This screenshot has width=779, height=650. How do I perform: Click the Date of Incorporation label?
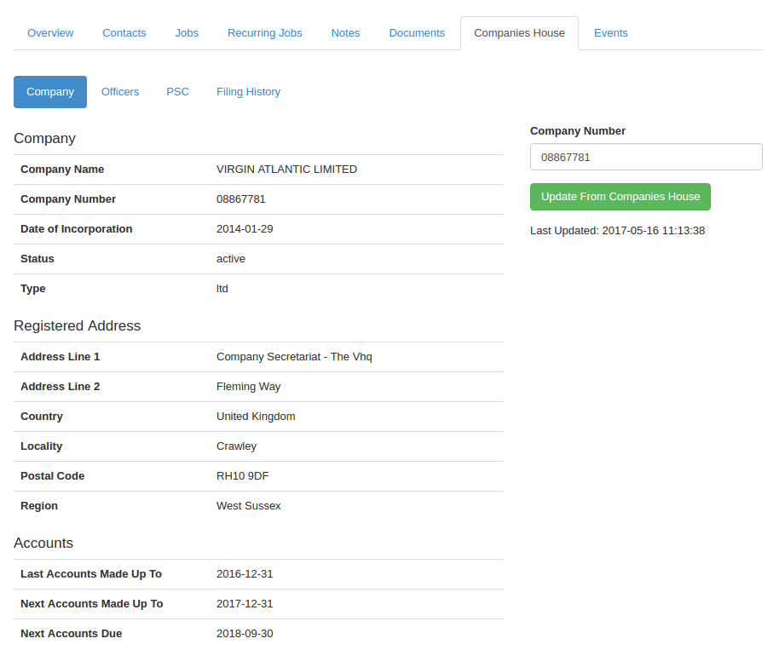coord(77,229)
